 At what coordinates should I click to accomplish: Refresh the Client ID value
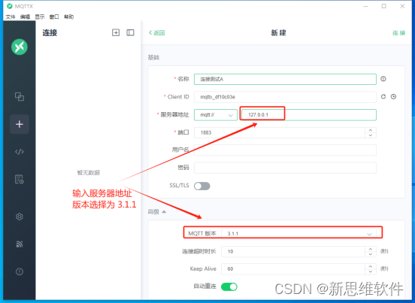383,96
